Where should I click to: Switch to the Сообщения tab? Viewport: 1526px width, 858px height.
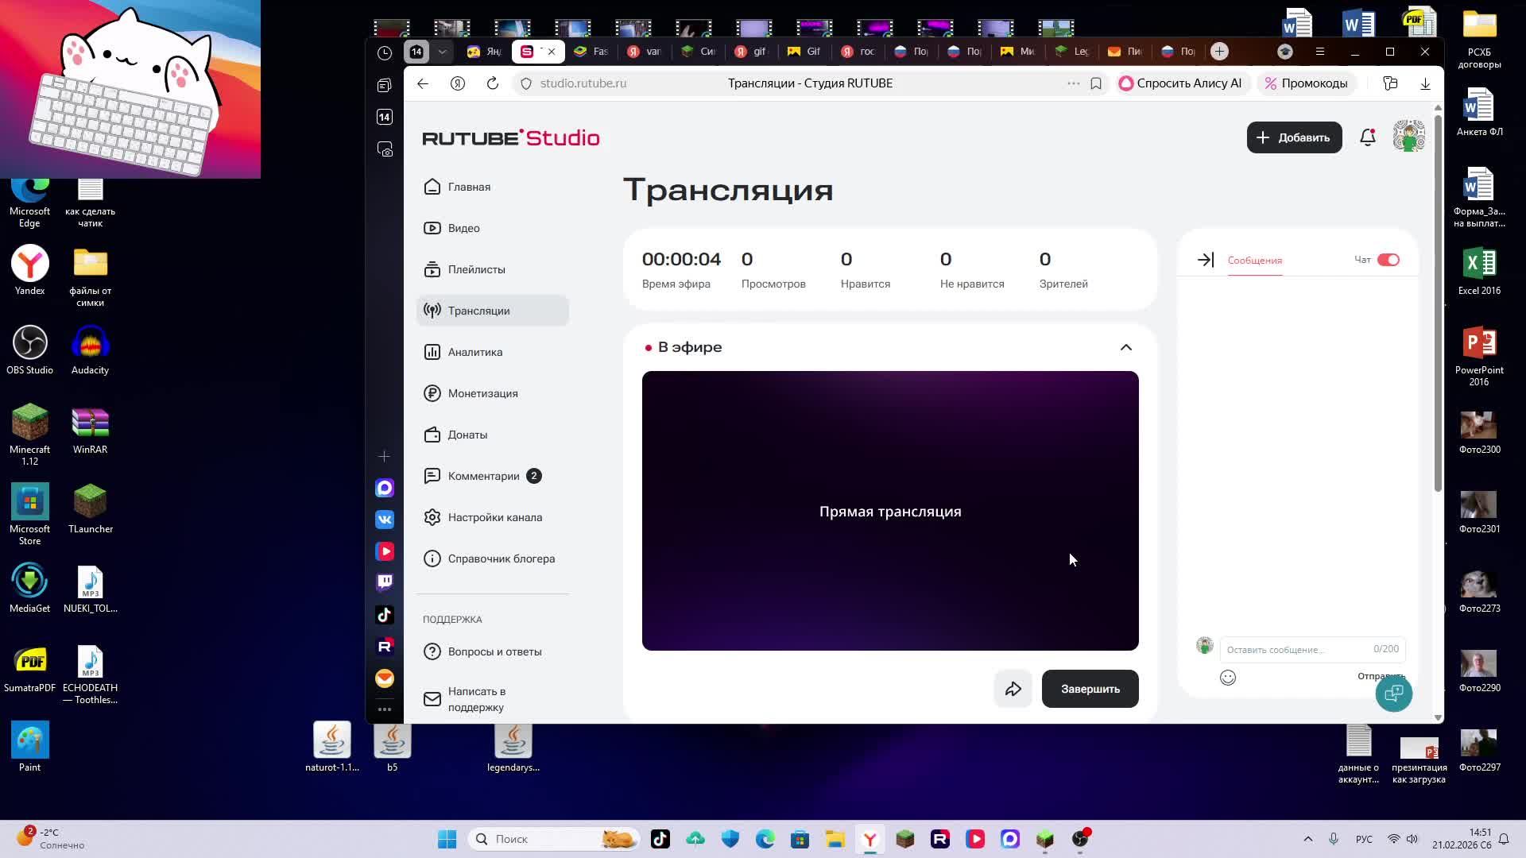[x=1254, y=260]
